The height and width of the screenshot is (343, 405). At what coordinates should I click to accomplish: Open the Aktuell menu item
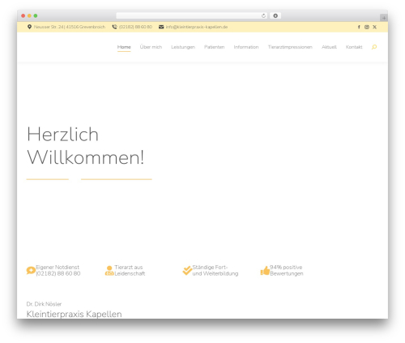329,47
